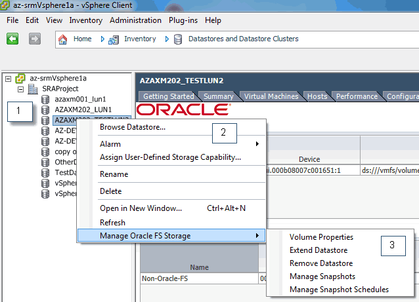Select Alarm in context menu
Image resolution: width=419 pixels, height=302 pixels.
pos(110,144)
